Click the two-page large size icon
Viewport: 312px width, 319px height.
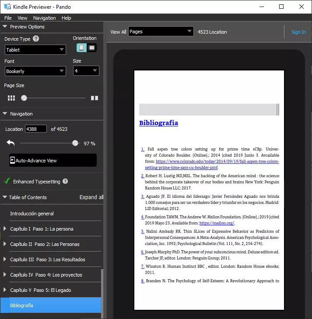pyautogui.click(x=95, y=98)
